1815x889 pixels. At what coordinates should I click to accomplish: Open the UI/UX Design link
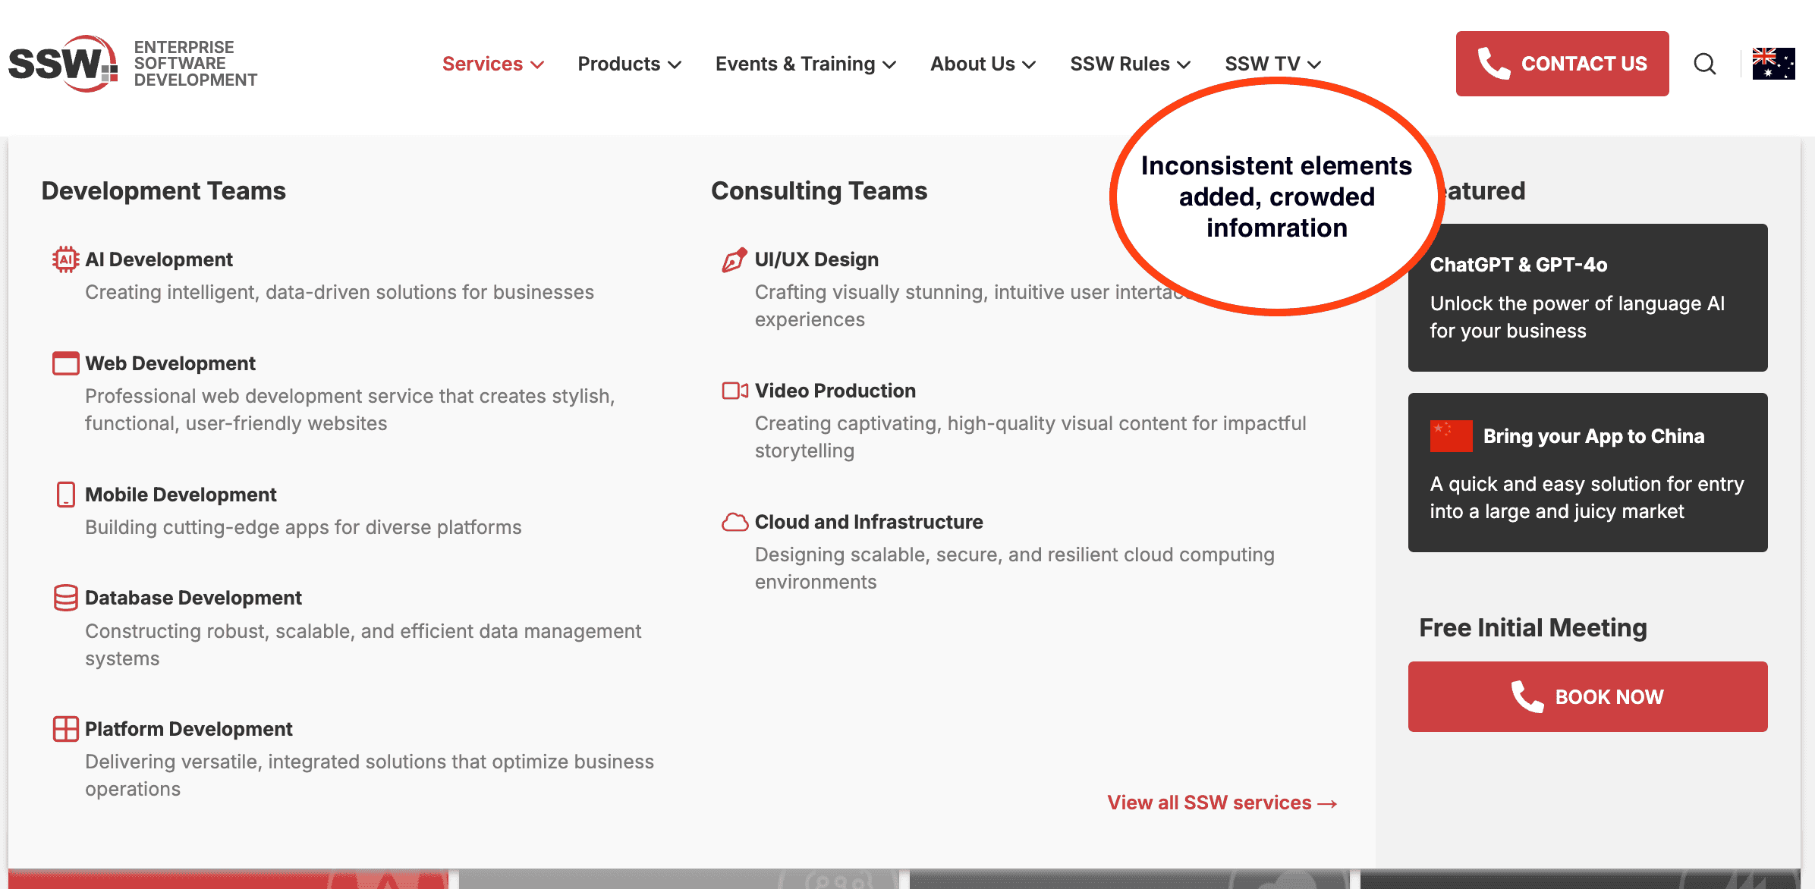click(816, 259)
